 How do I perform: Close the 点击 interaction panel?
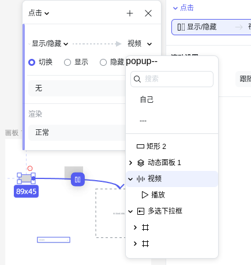148,13
